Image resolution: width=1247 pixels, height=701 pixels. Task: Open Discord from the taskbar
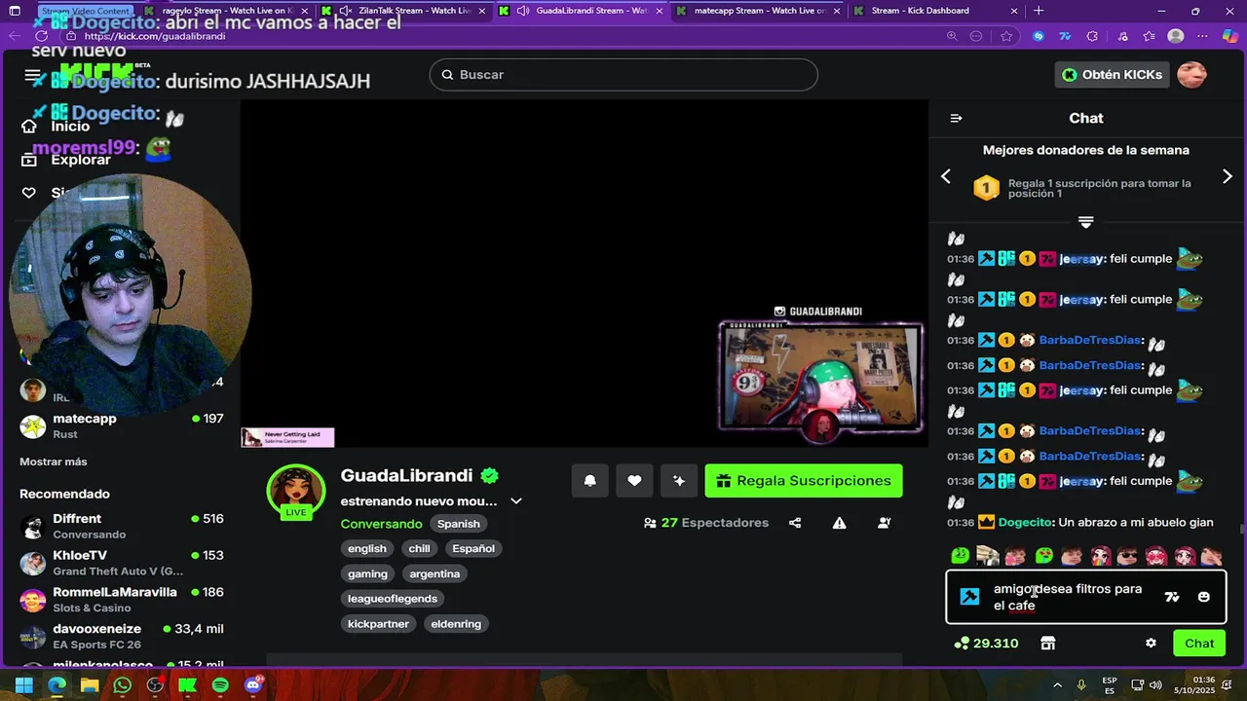pyautogui.click(x=254, y=685)
